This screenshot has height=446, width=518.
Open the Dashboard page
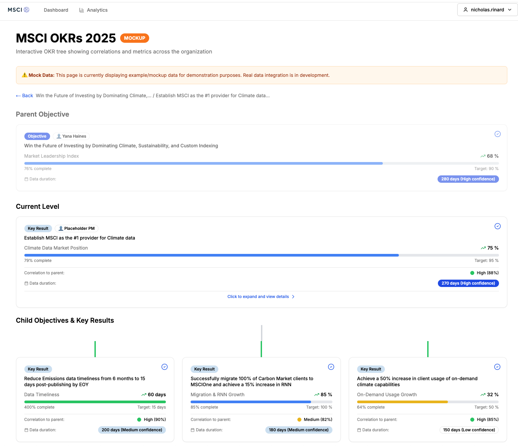(x=56, y=10)
